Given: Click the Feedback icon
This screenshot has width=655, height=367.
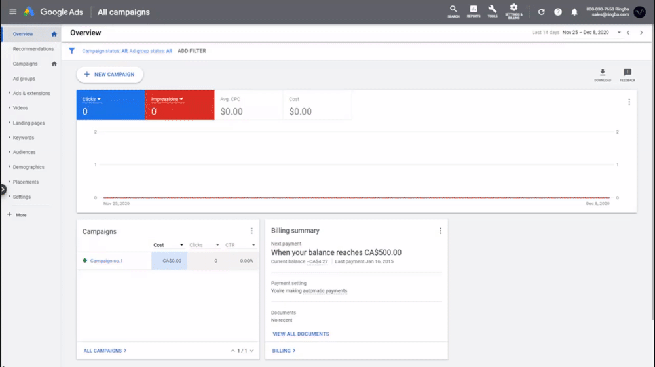Looking at the screenshot, I should point(627,75).
